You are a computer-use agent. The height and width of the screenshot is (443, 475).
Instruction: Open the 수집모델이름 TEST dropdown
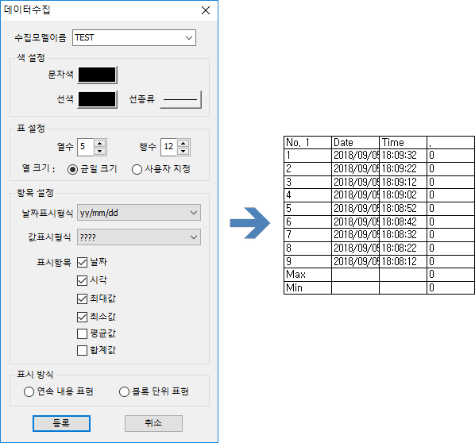tap(134, 38)
